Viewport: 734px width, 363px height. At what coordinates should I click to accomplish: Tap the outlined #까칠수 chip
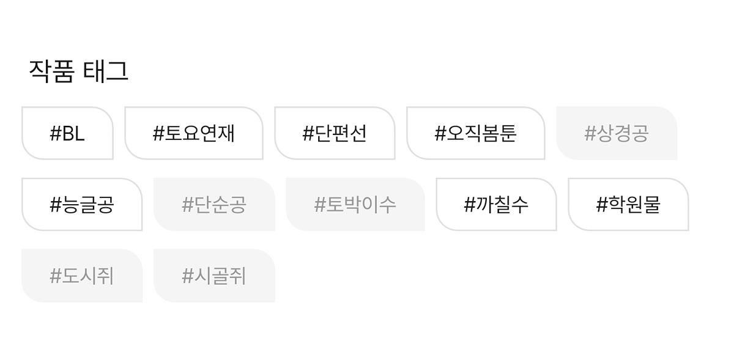pos(496,205)
